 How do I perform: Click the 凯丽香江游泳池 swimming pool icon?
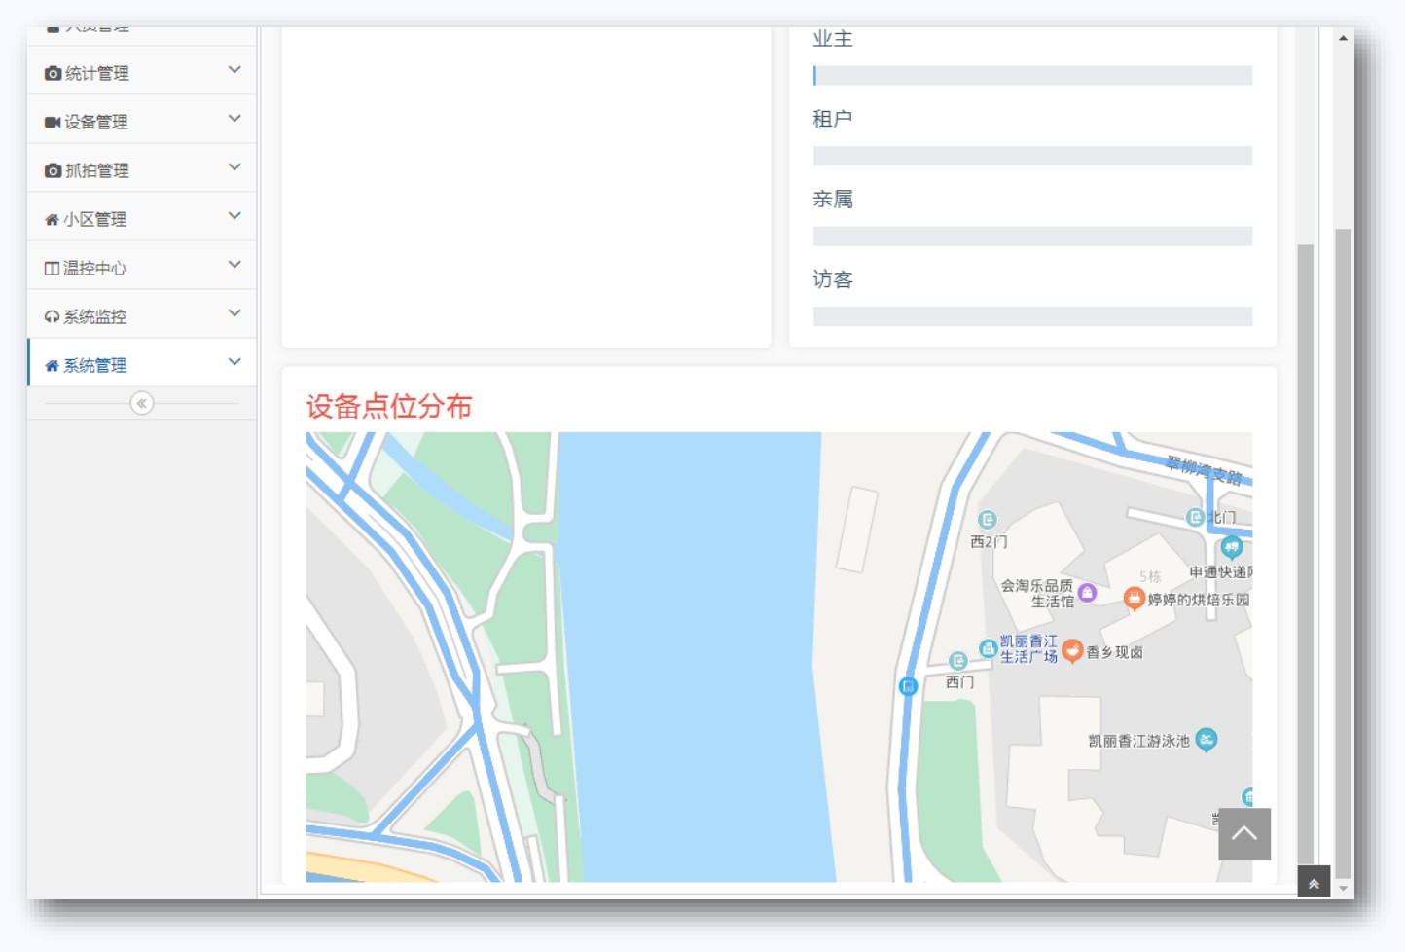tap(1206, 740)
